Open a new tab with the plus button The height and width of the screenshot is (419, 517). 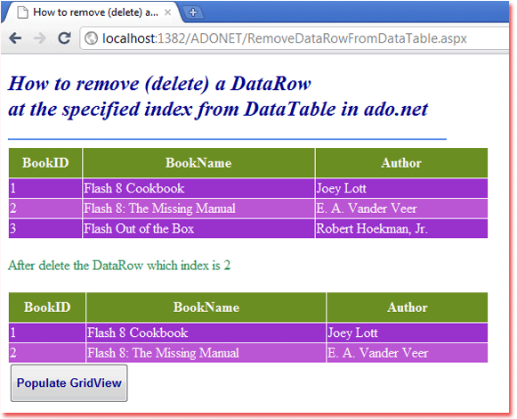(x=193, y=12)
